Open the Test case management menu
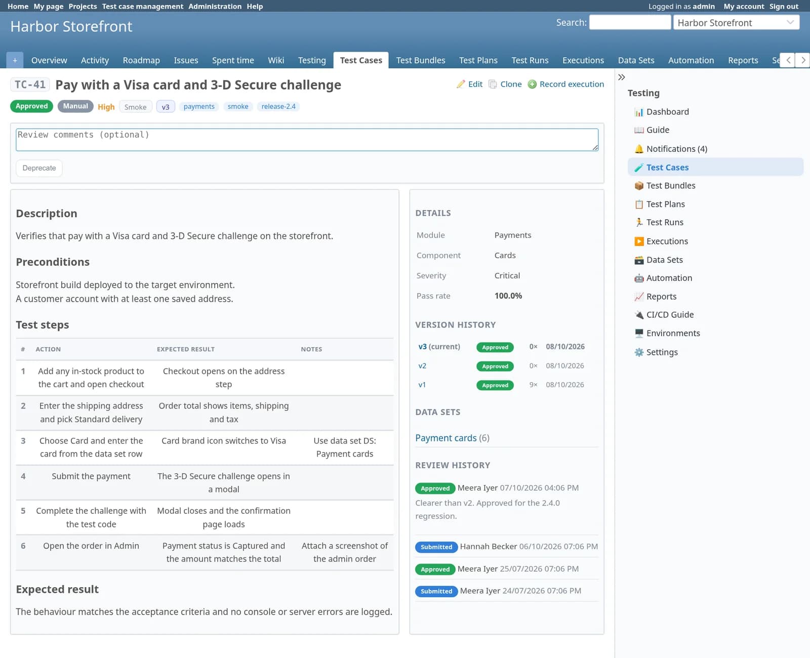810x658 pixels. pos(143,6)
